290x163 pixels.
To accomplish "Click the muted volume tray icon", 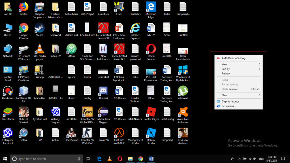I will 255,159.
